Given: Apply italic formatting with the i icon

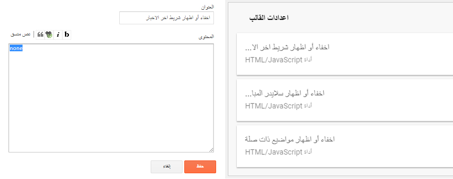Looking at the screenshot, I should pyautogui.click(x=58, y=34).
